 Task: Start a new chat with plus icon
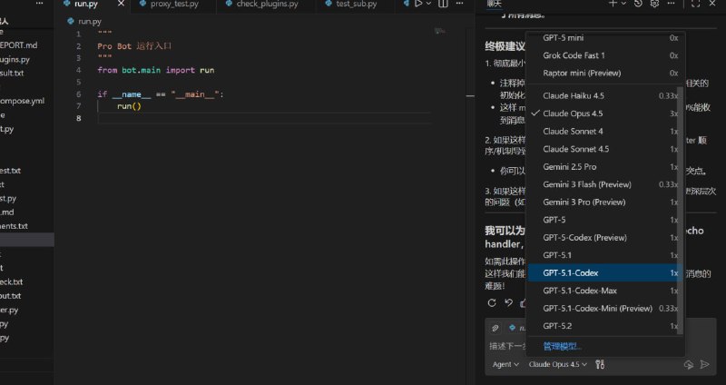(613, 4)
